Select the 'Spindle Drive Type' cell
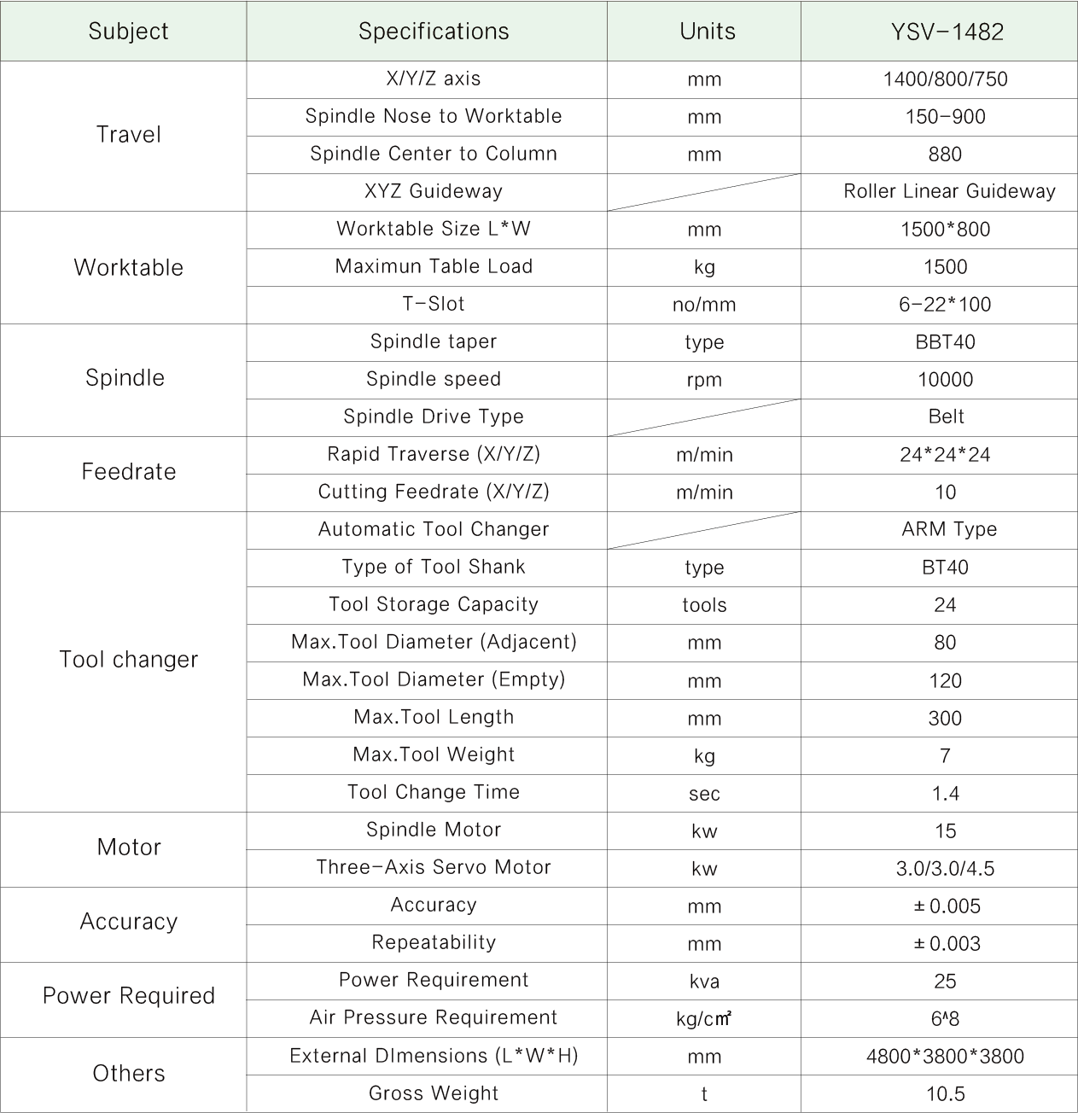This screenshot has height=1113, width=1078. point(427,417)
